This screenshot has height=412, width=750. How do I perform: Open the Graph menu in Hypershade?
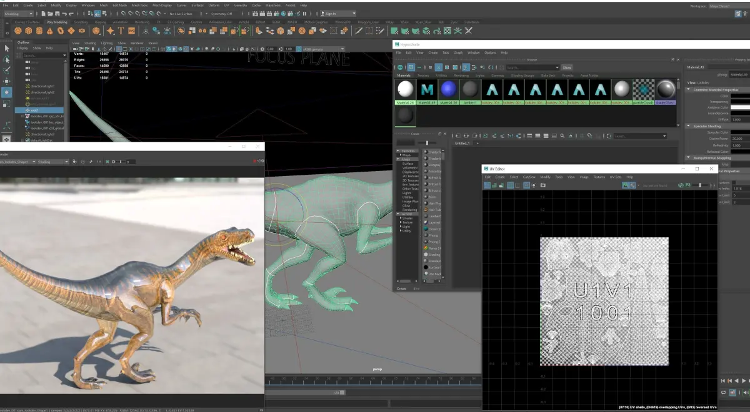pyautogui.click(x=458, y=52)
